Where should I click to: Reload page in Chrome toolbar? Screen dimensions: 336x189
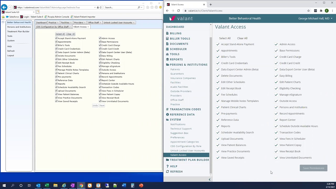pyautogui.click(x=178, y=11)
